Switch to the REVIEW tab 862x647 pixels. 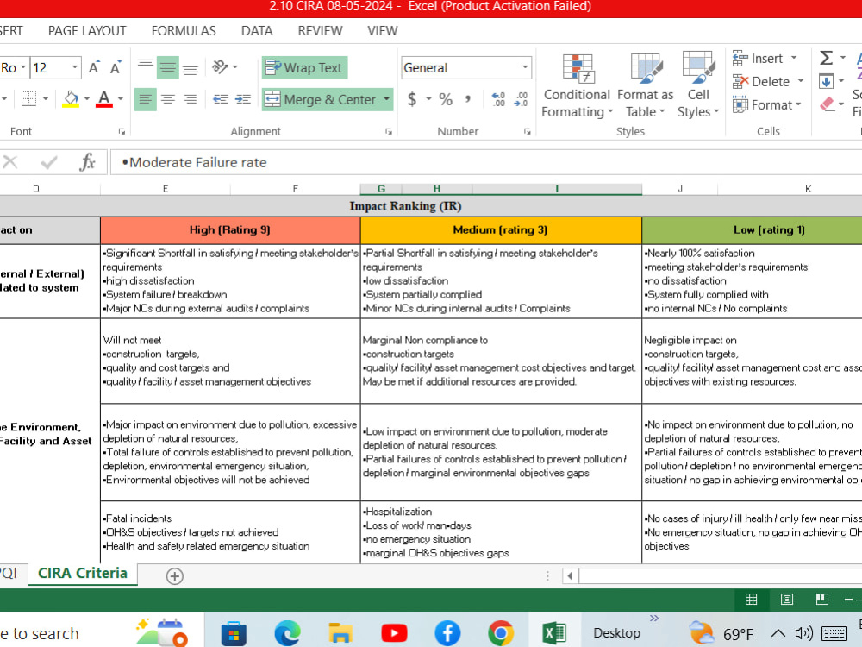[x=320, y=31]
